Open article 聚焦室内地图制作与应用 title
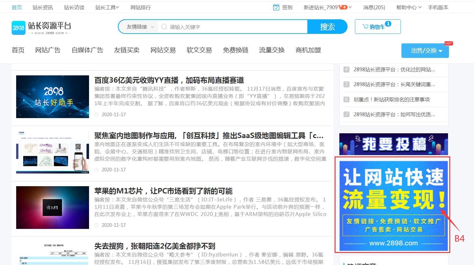The height and width of the screenshot is (265, 474). point(209,136)
